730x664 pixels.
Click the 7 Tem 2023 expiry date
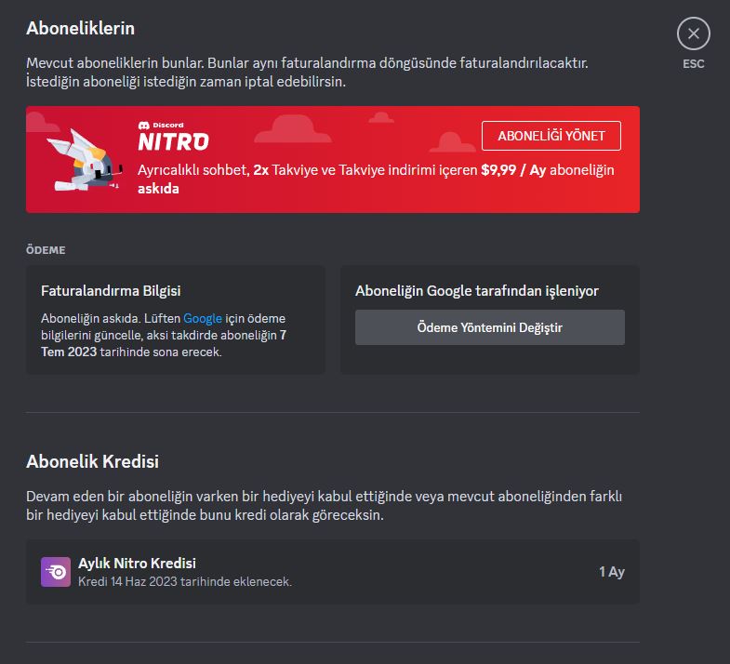164,343
